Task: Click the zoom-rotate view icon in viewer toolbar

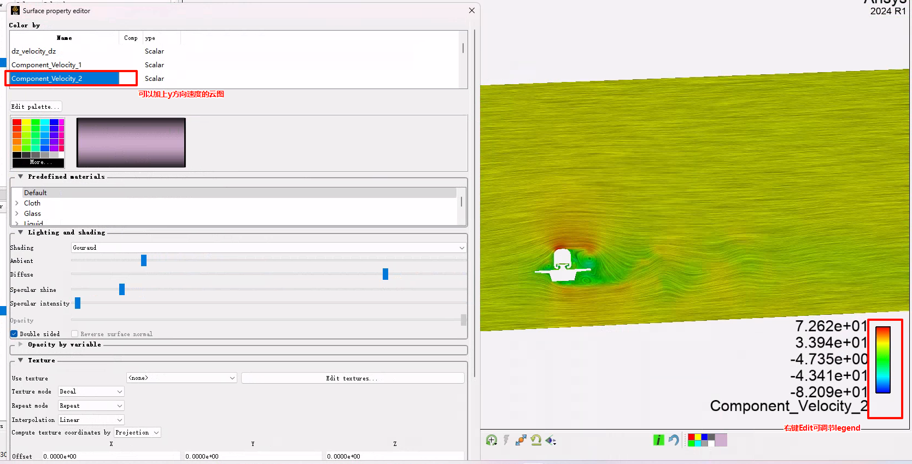Action: pyautogui.click(x=491, y=440)
